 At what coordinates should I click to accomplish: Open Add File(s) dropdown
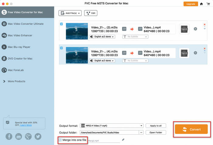tap(70, 13)
